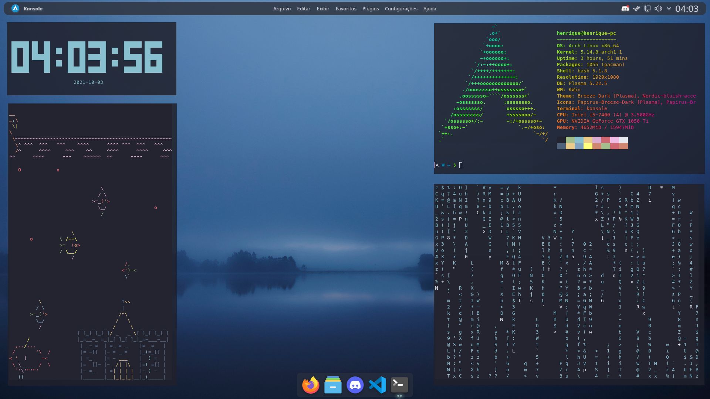Launch Firefox from the dock
710x399 pixels.
click(311, 385)
